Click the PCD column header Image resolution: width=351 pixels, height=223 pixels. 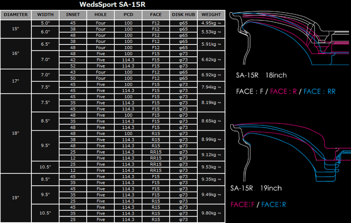[128, 15]
